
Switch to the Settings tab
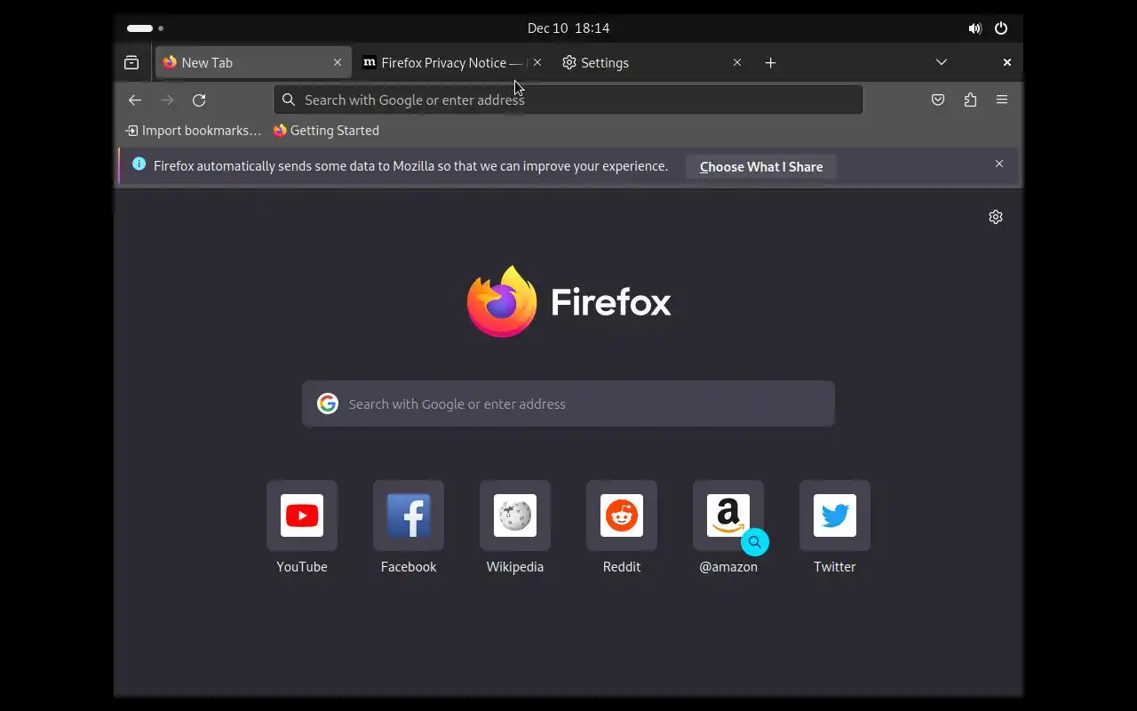coord(651,62)
